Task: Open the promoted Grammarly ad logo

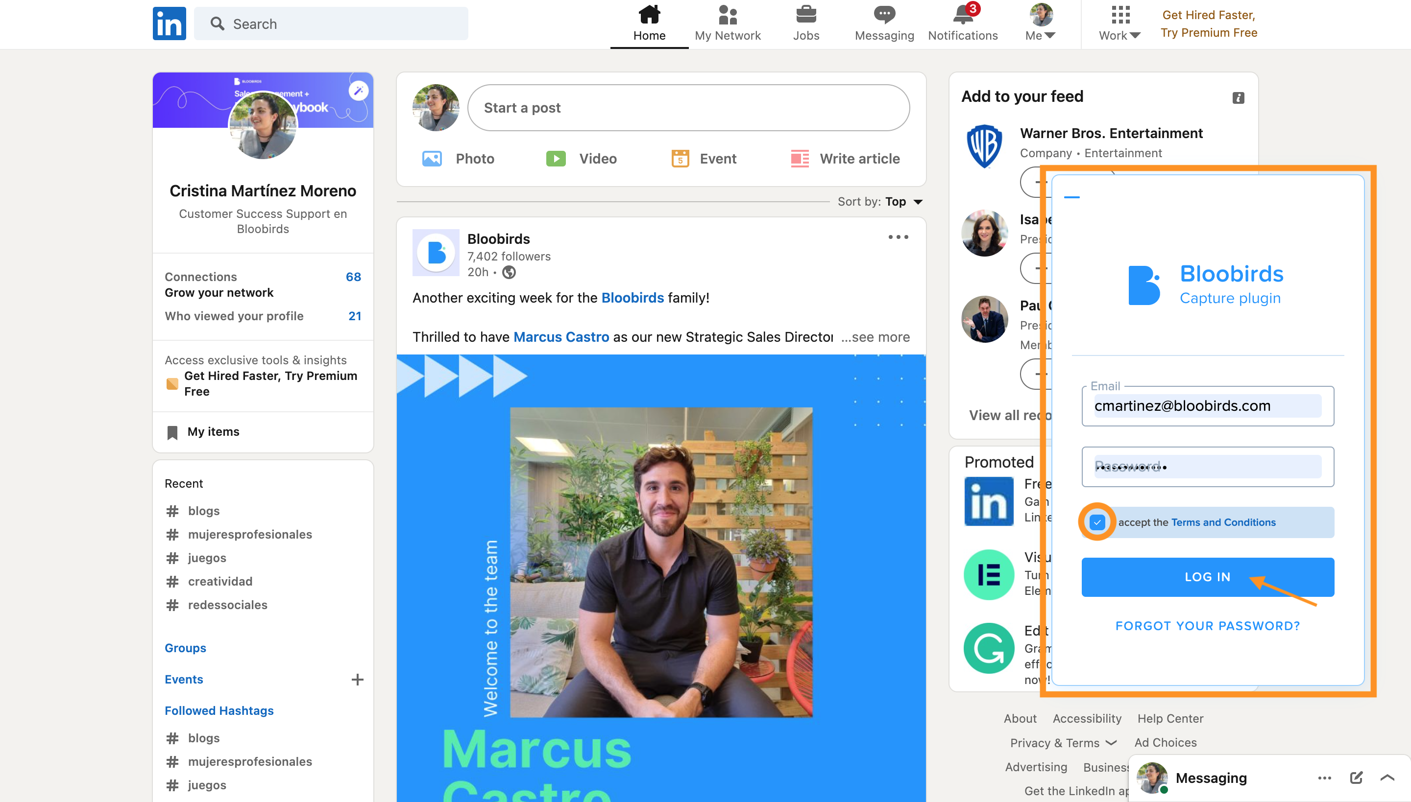Action: [989, 648]
